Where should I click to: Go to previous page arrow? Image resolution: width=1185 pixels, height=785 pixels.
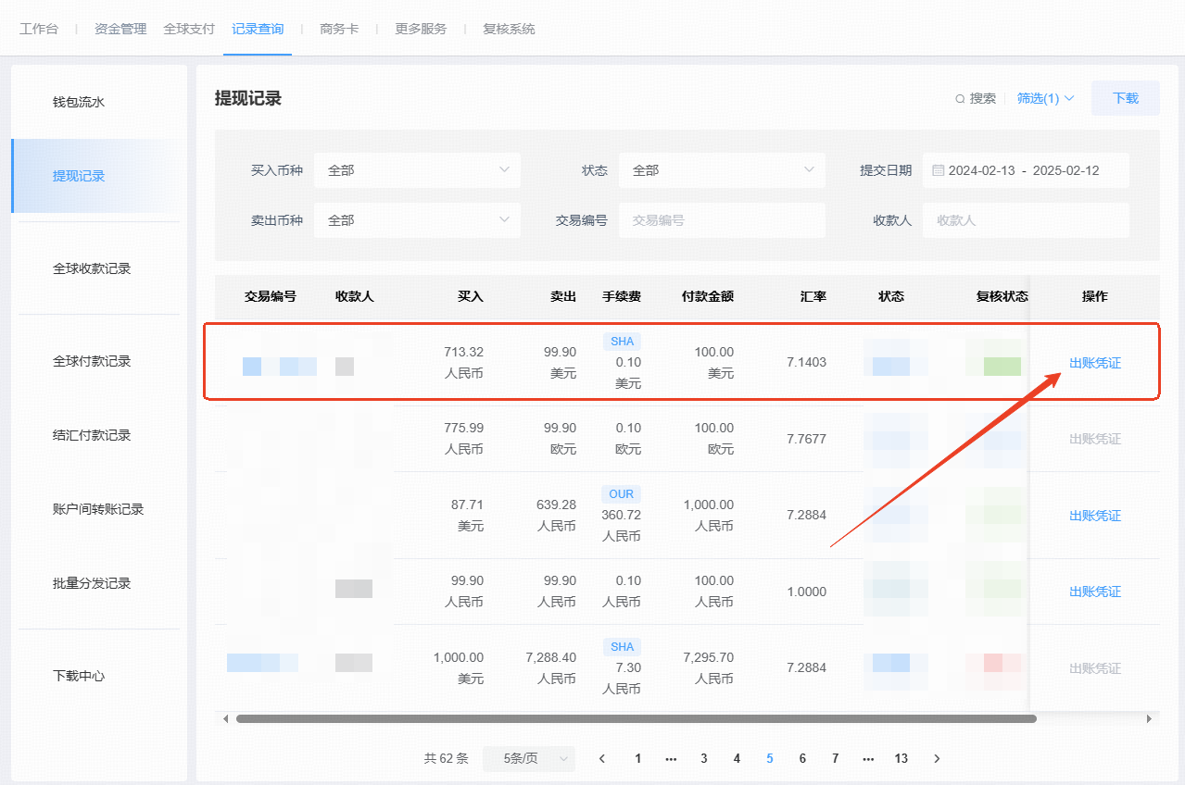(x=602, y=759)
